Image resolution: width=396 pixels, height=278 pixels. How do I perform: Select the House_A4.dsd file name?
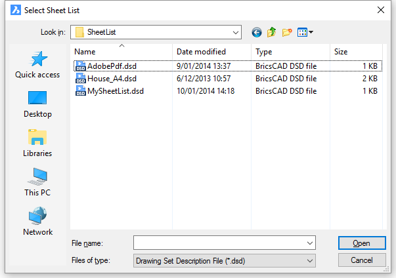tap(112, 79)
